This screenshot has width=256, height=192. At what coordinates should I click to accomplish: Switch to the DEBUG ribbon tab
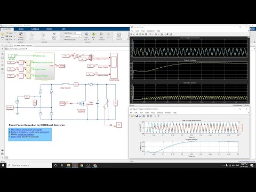coord(21,29)
